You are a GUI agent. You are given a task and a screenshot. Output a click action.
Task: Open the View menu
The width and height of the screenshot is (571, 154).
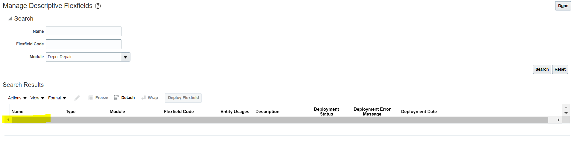click(x=37, y=98)
